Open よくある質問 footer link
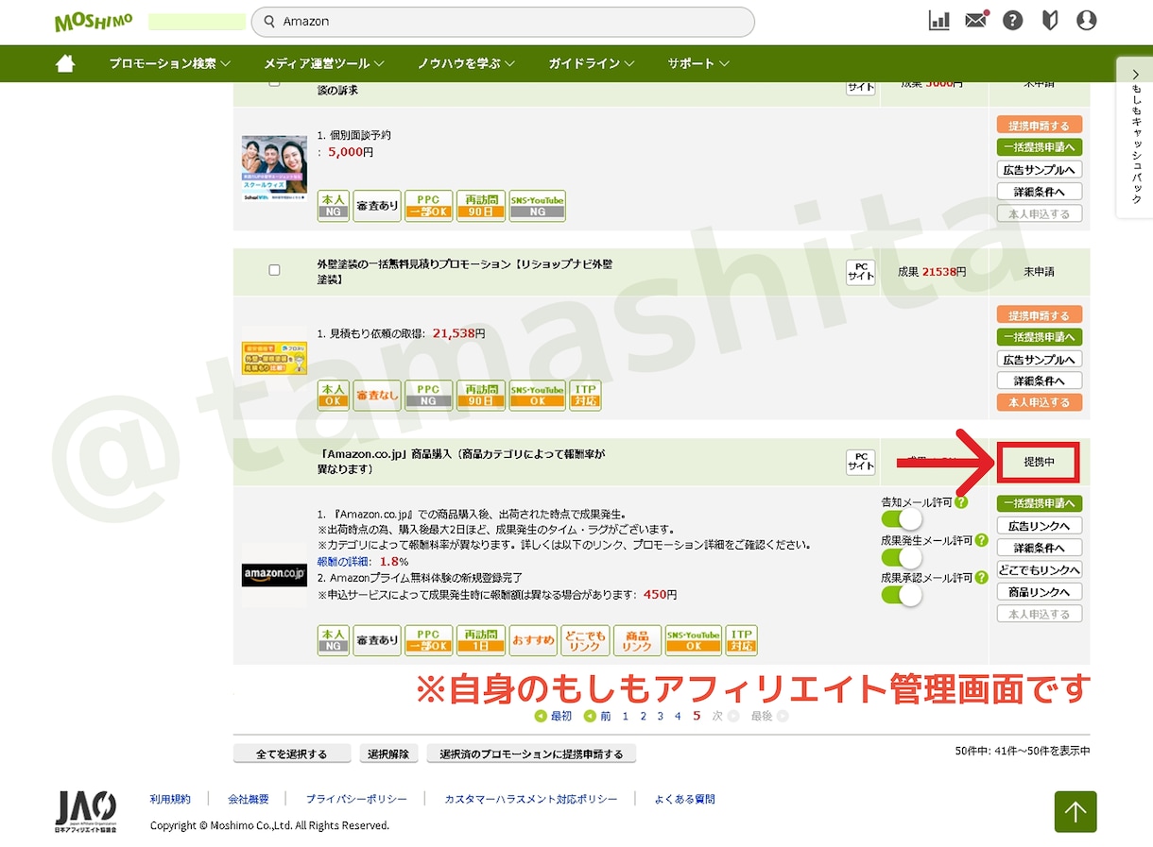 click(684, 799)
